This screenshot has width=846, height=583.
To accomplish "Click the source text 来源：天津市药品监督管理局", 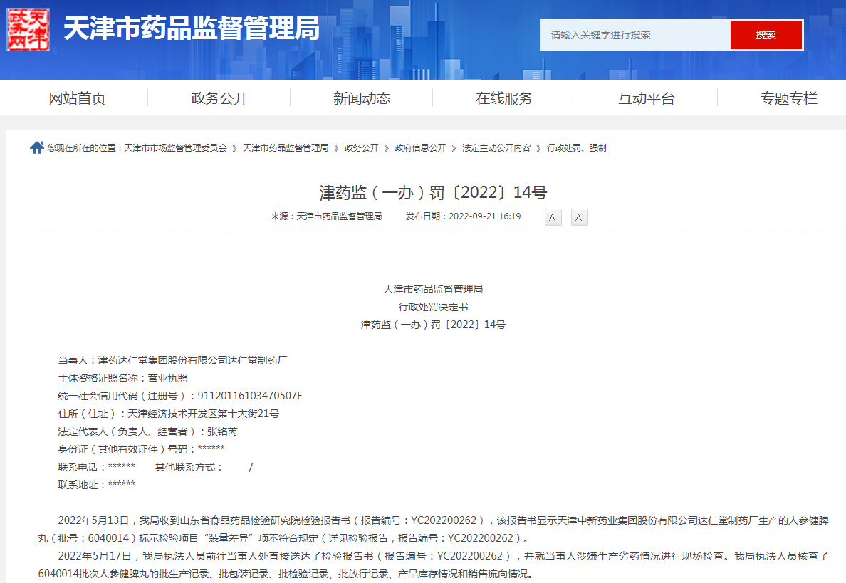I will (326, 216).
